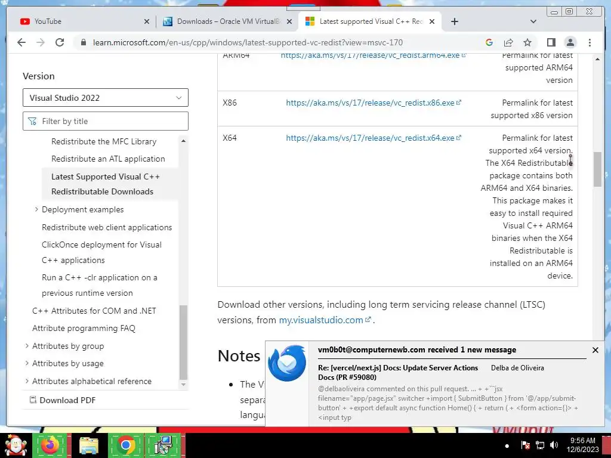Expand Attributes by group chevron
This screenshot has width=611, height=458.
point(27,346)
